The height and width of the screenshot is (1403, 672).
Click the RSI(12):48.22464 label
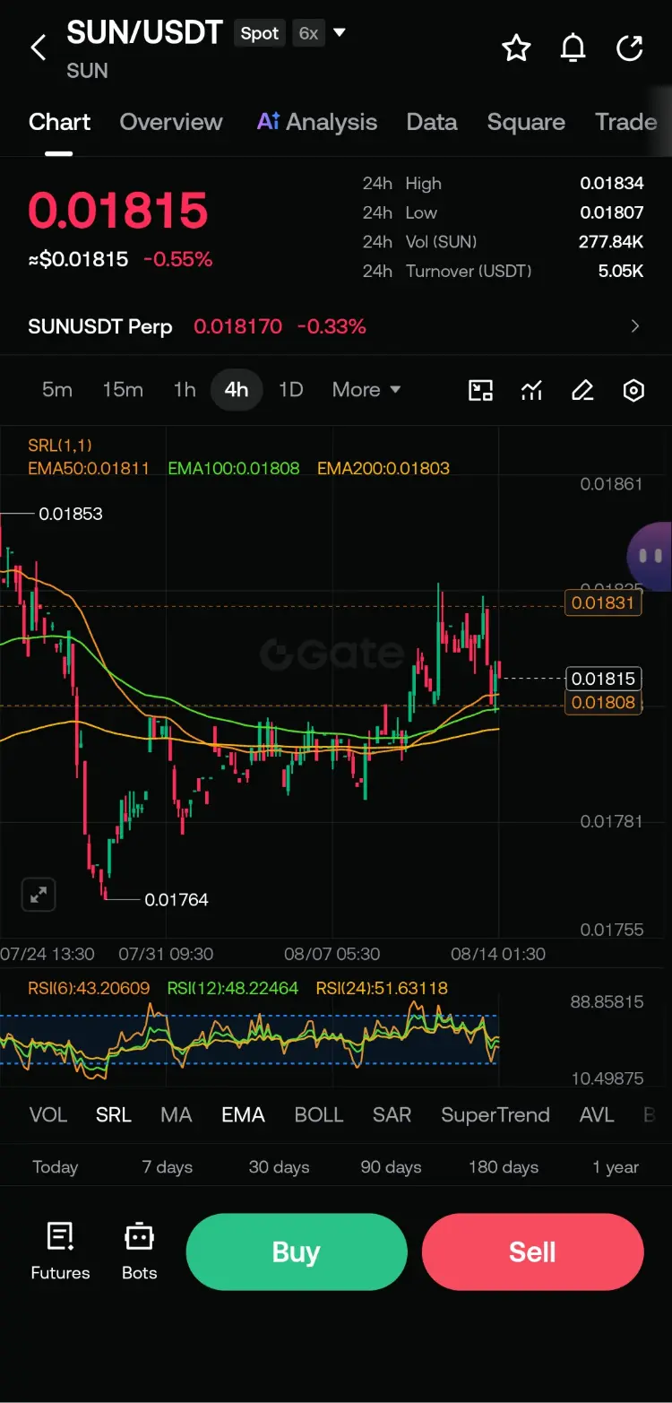click(233, 988)
